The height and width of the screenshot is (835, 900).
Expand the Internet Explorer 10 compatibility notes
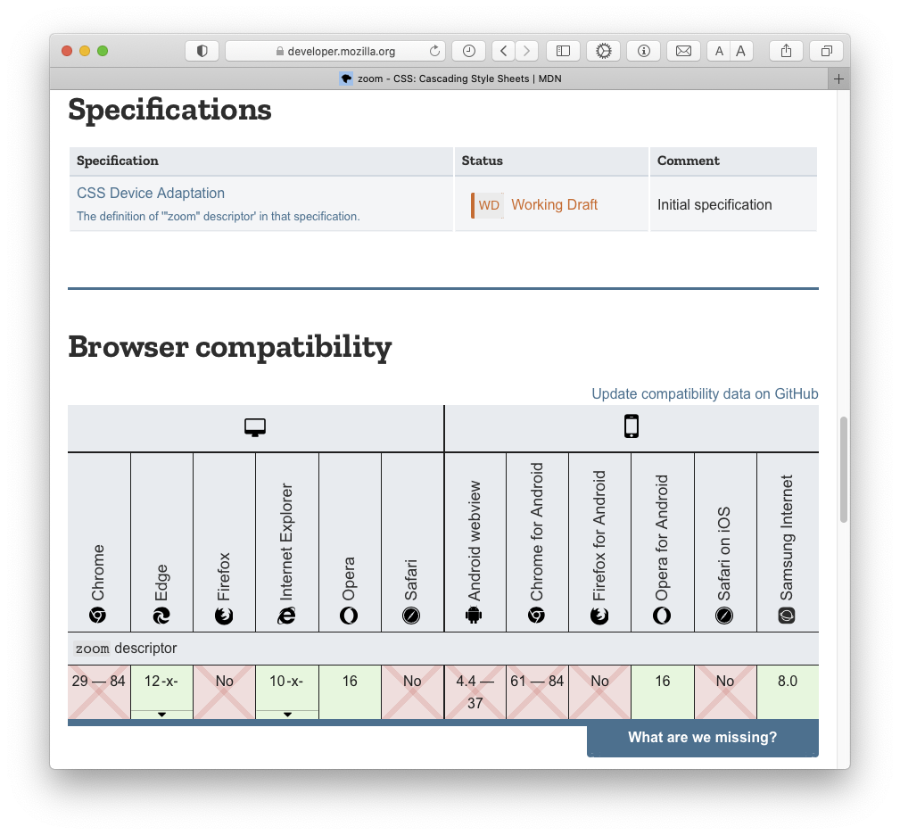tap(287, 714)
